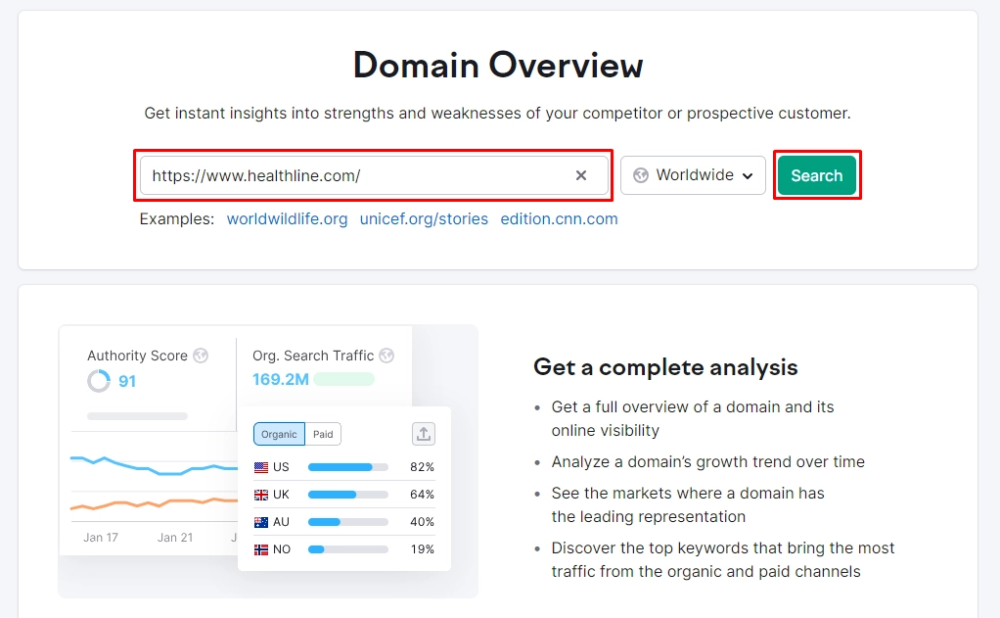
Task: Open the edition.cnn.com example link
Action: coord(559,219)
